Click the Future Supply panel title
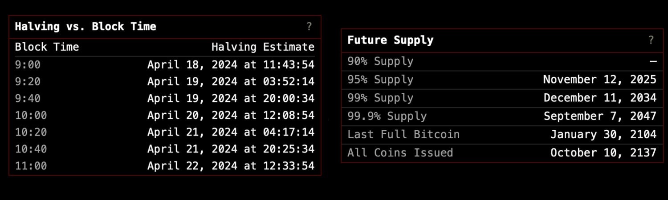The image size is (668, 200). [390, 40]
